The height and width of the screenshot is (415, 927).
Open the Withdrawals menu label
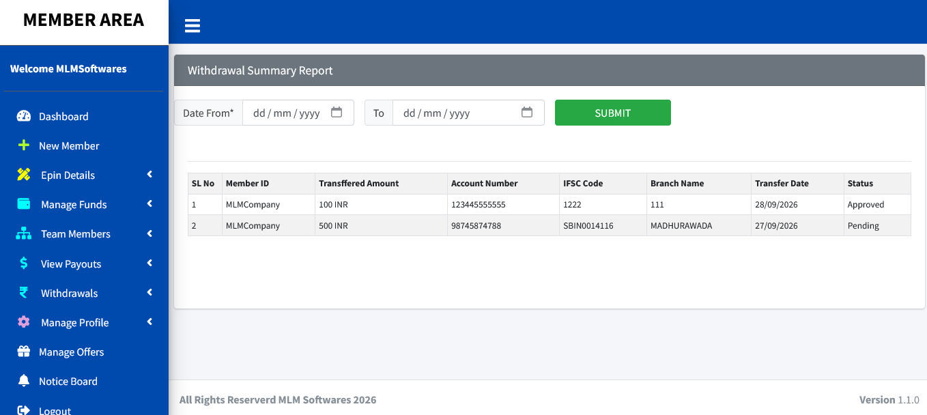[x=69, y=294]
